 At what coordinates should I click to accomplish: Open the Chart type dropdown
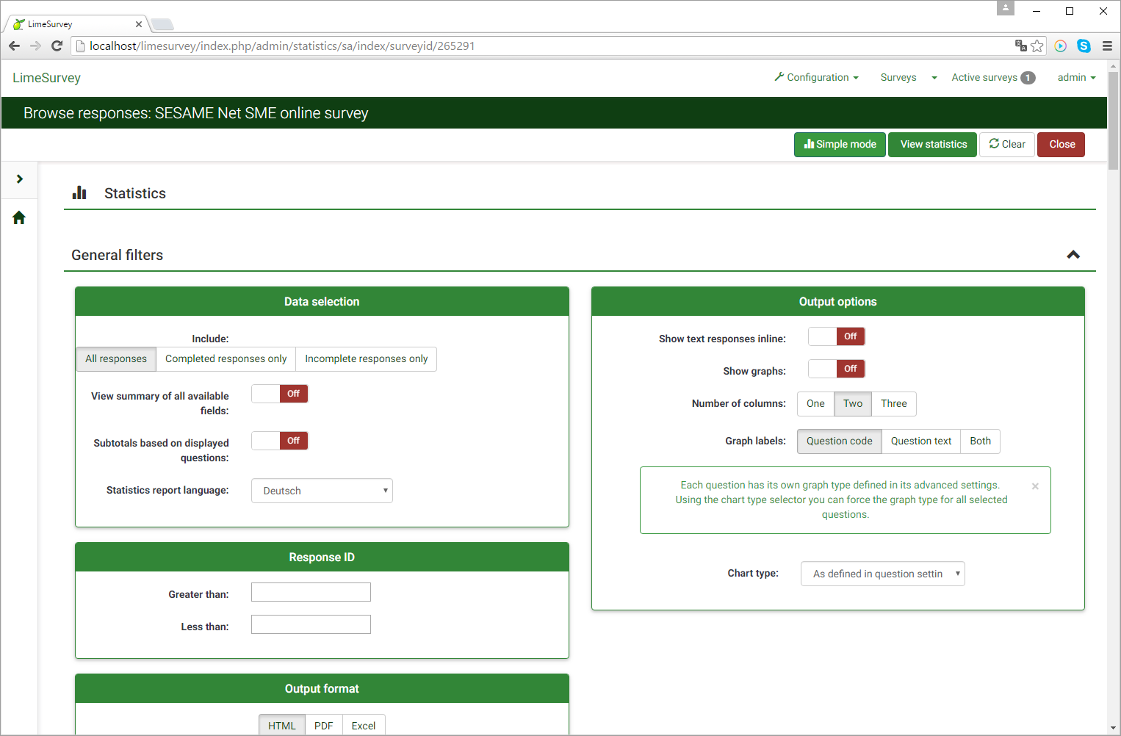882,574
